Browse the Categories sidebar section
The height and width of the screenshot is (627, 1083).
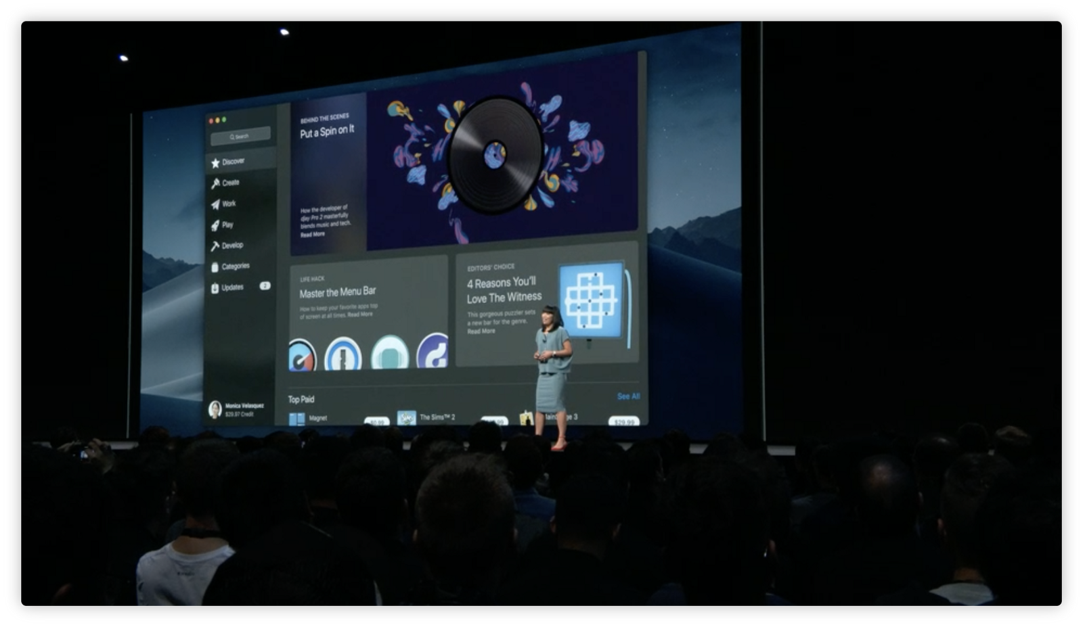click(x=234, y=266)
